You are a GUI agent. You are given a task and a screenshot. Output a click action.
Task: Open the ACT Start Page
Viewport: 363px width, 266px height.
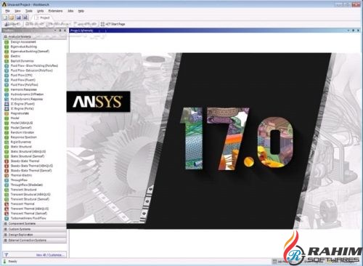113,24
